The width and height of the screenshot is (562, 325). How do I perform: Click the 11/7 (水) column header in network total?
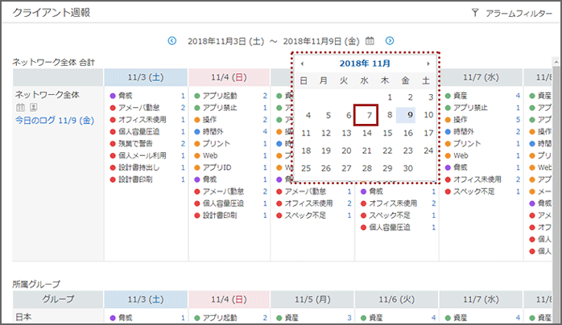(481, 77)
